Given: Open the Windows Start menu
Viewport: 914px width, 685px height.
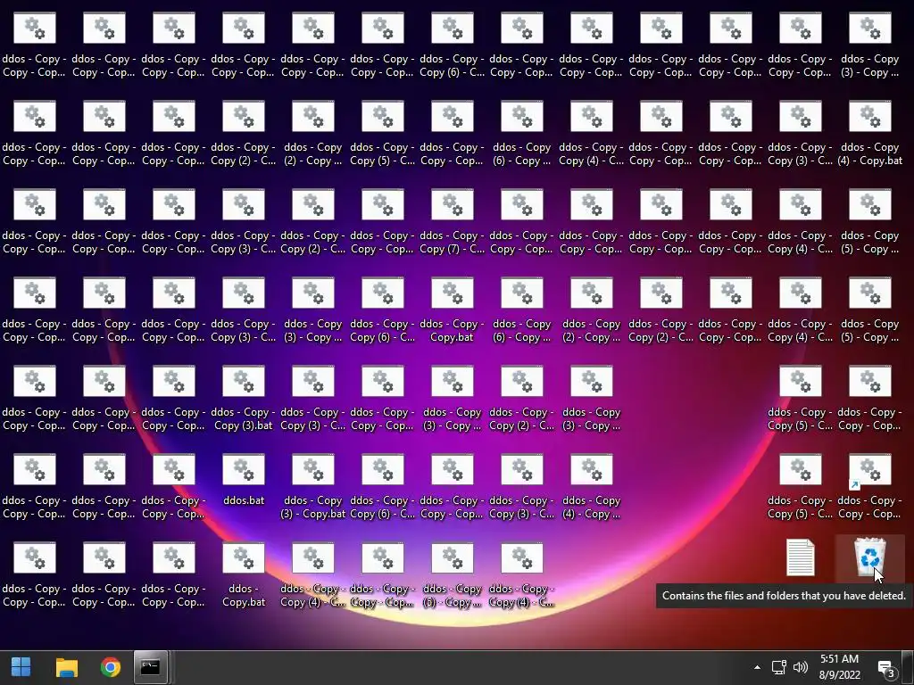Looking at the screenshot, I should 21,667.
